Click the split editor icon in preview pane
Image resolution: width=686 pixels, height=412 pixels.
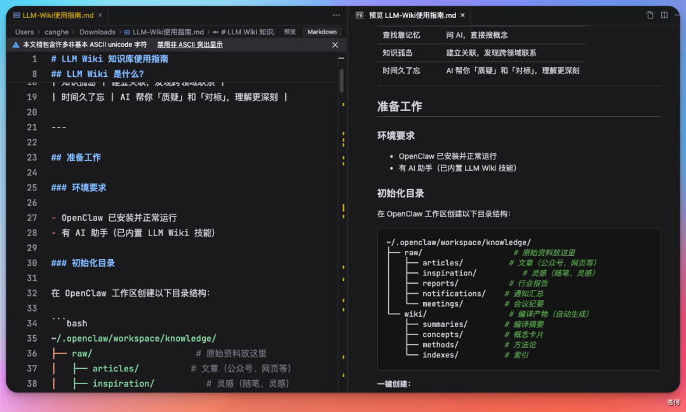[x=664, y=15]
